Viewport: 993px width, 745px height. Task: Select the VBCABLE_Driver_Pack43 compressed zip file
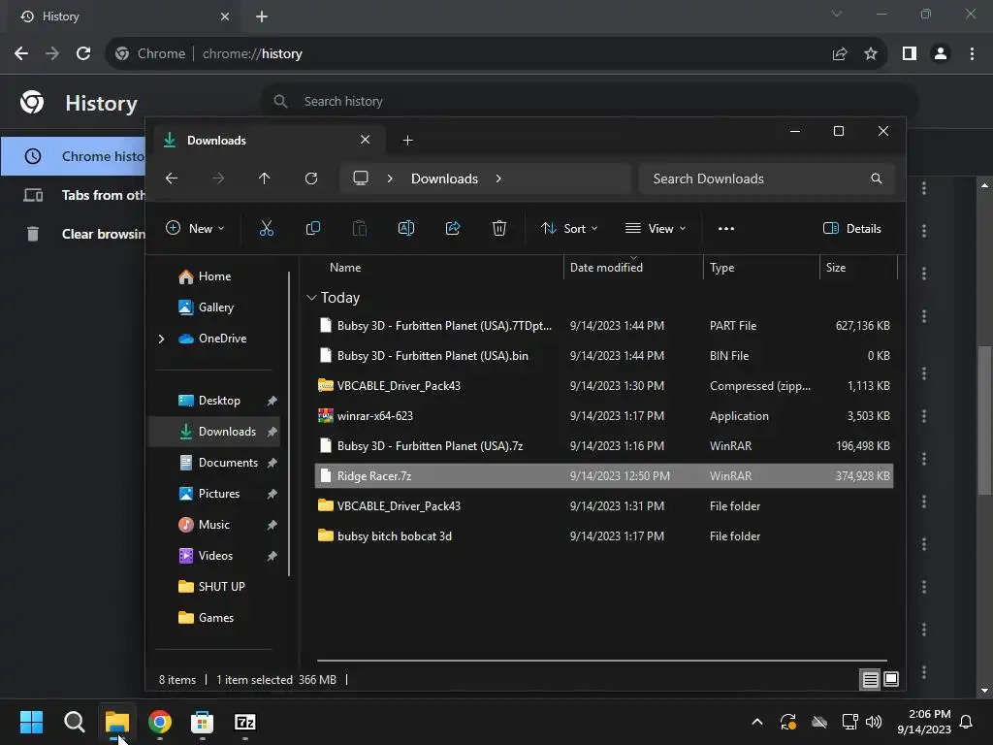(604, 386)
